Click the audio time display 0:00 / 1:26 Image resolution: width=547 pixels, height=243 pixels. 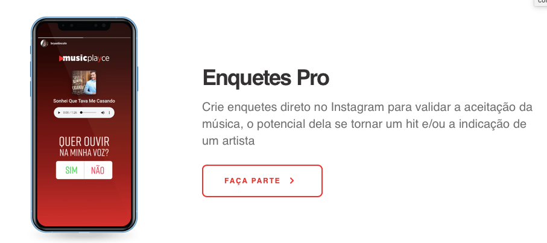point(70,113)
